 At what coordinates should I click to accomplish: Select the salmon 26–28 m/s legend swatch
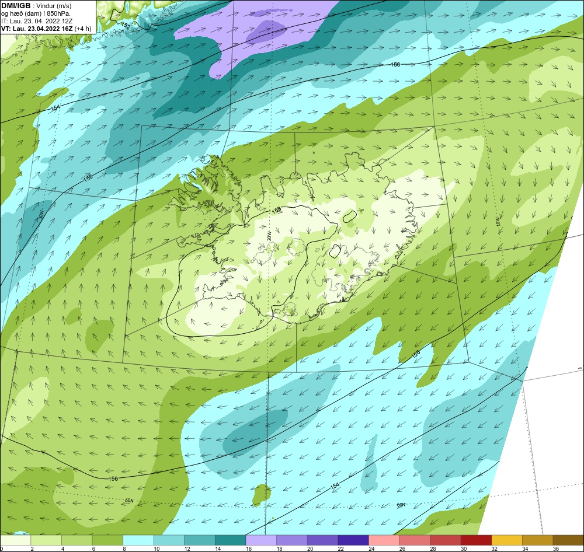point(415,540)
